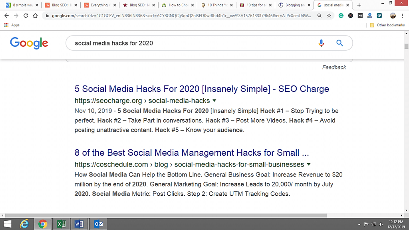The image size is (409, 230).
Task: Show hidden system tray icons
Action: tap(359, 224)
